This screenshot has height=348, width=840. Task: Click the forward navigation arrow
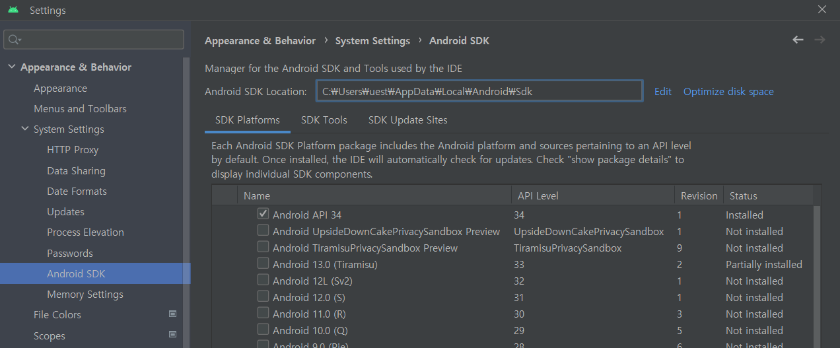point(820,40)
